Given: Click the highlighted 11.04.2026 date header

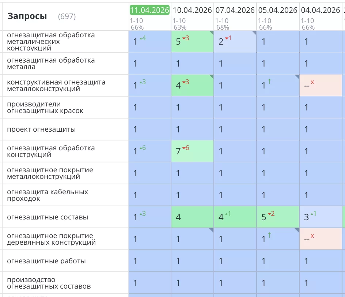Looking at the screenshot, I should pos(149,10).
